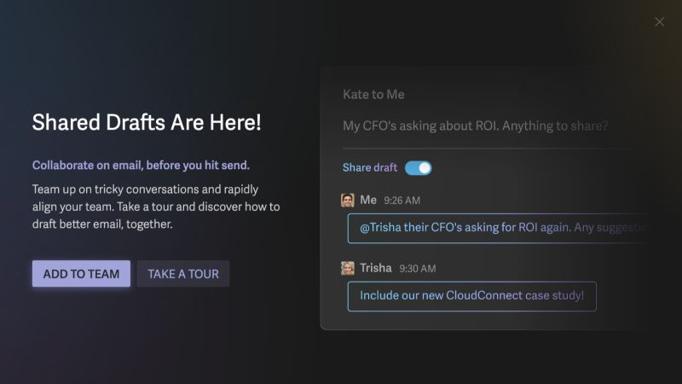Click the Kate to Me header
This screenshot has height=384, width=682.
(x=373, y=95)
